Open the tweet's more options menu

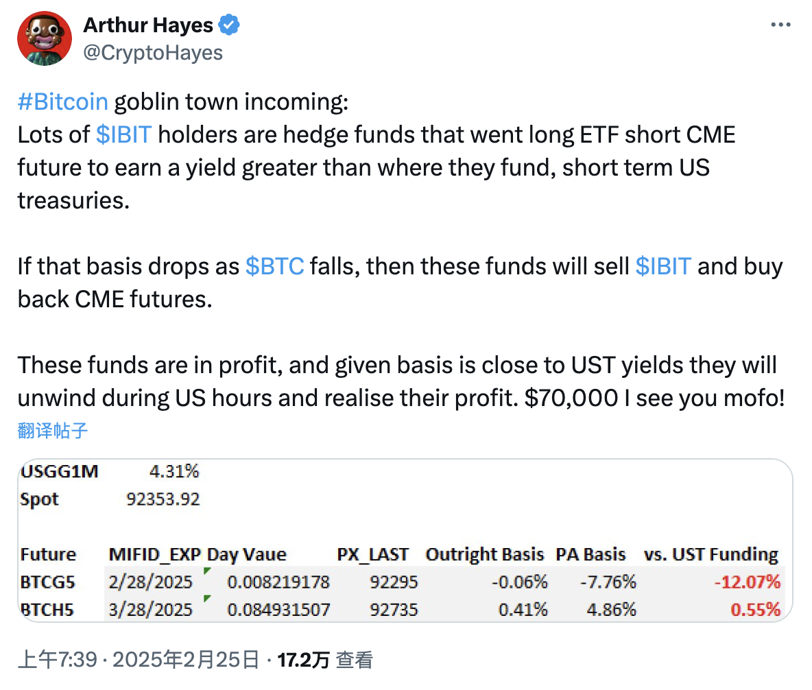click(x=780, y=24)
